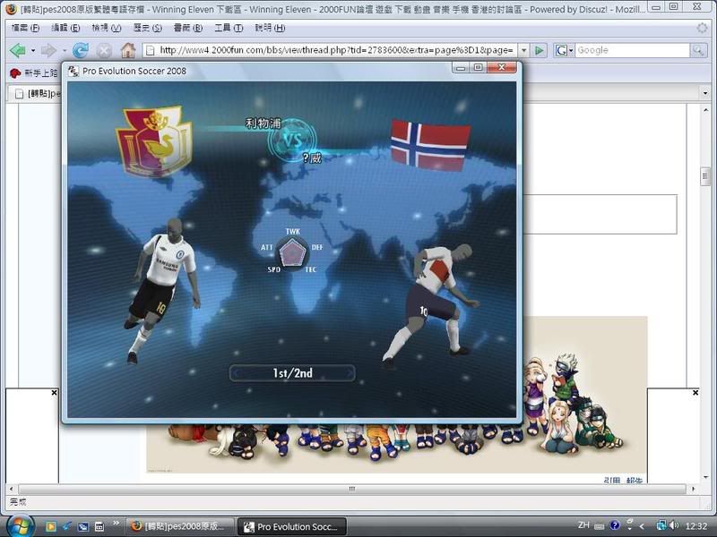This screenshot has height=537, width=717.
Task: Open the Windows Start orb
Action: [21, 525]
